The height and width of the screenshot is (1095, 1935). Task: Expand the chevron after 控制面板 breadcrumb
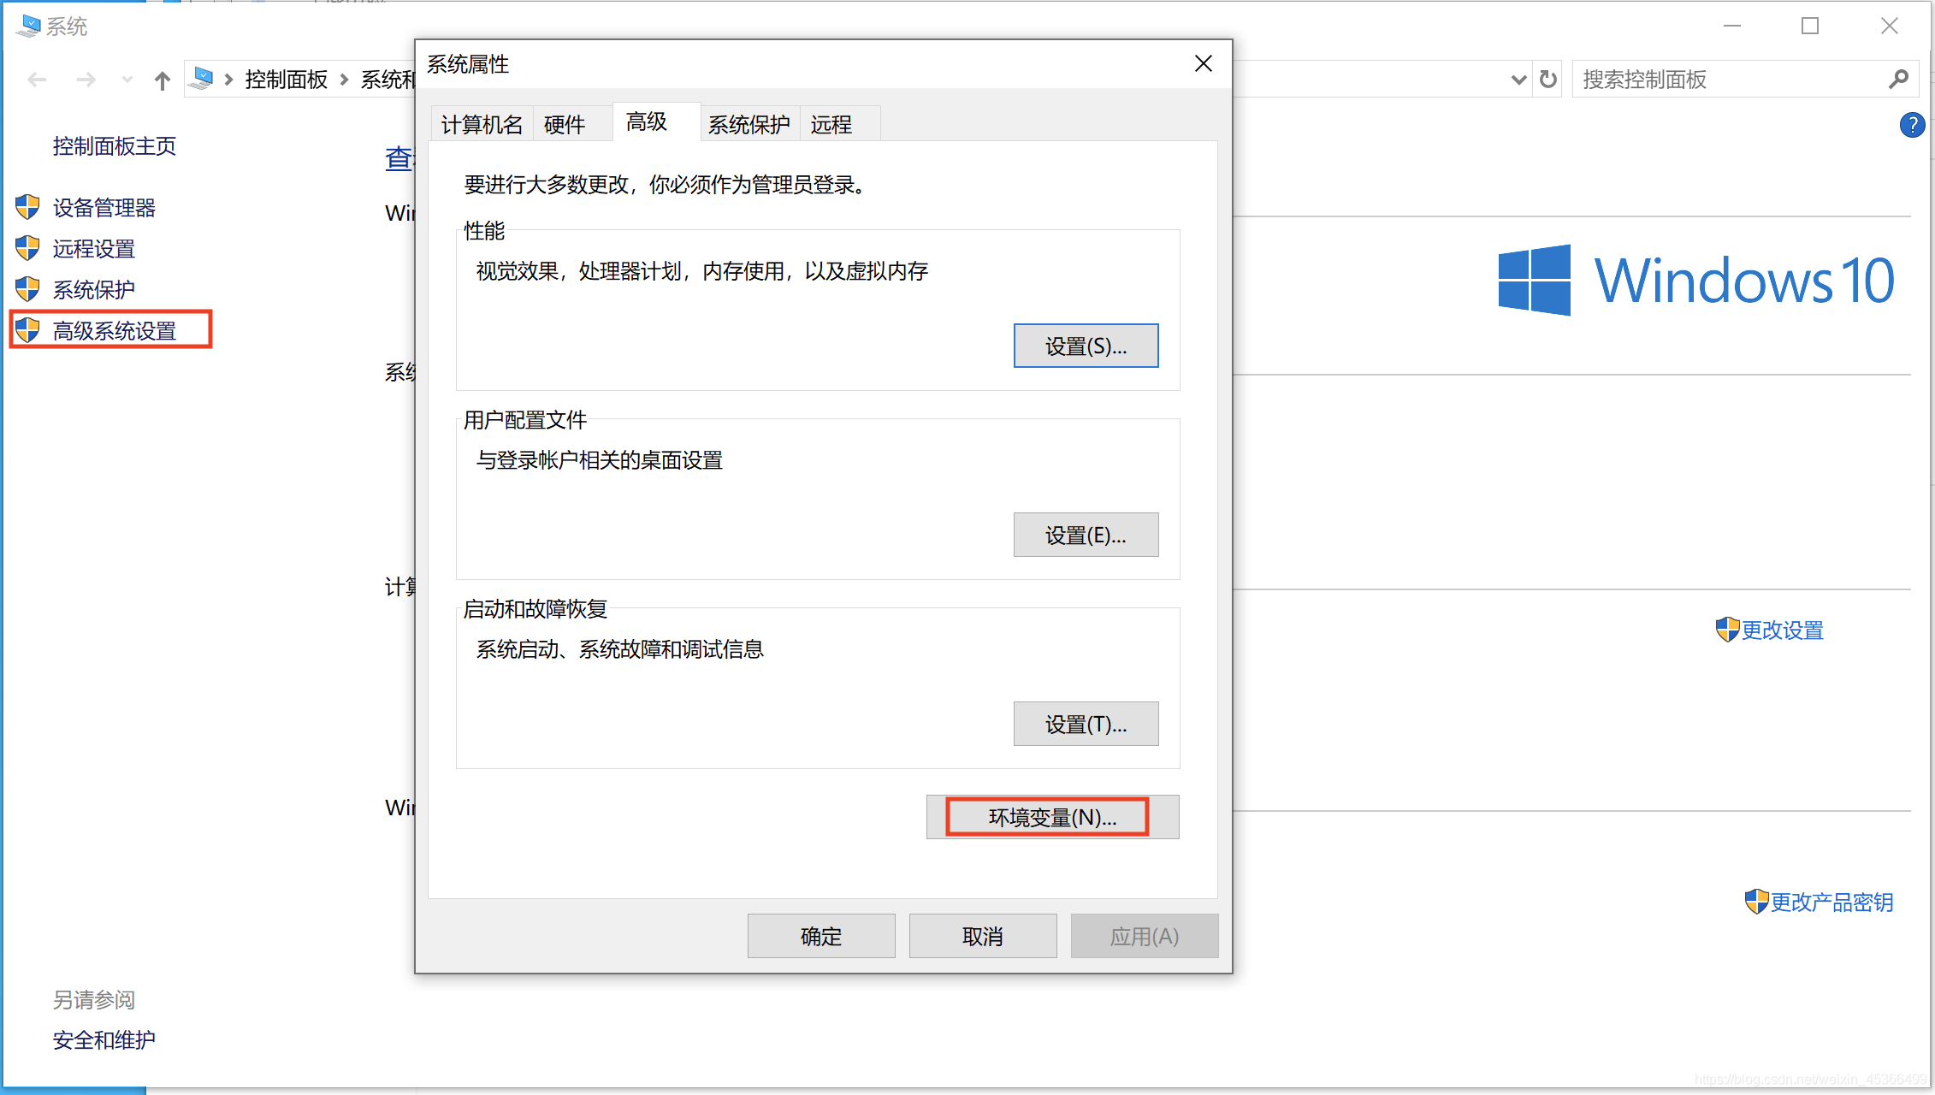344,80
